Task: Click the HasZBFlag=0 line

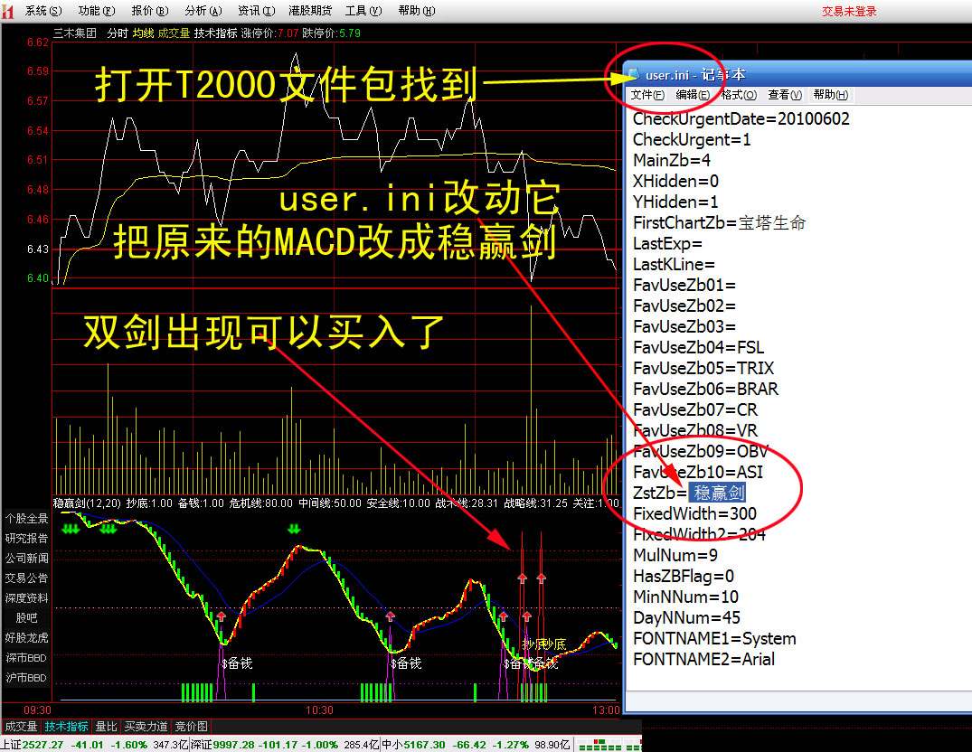Action: click(x=684, y=577)
